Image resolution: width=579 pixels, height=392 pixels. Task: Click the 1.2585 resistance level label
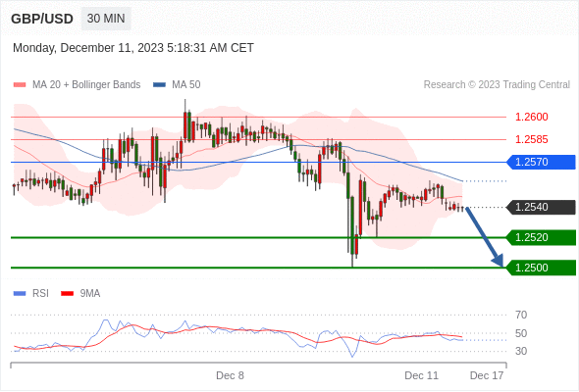pos(531,140)
